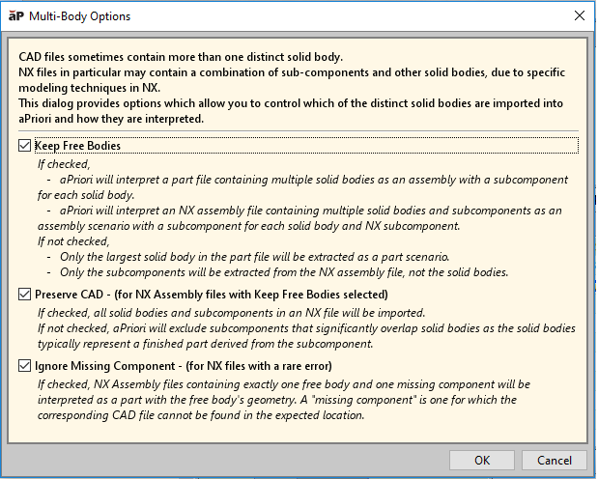The height and width of the screenshot is (479, 598).
Task: Click the Cancel button
Action: coord(554,460)
